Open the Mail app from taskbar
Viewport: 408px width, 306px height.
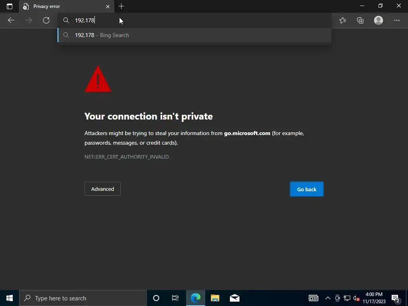(x=234, y=298)
